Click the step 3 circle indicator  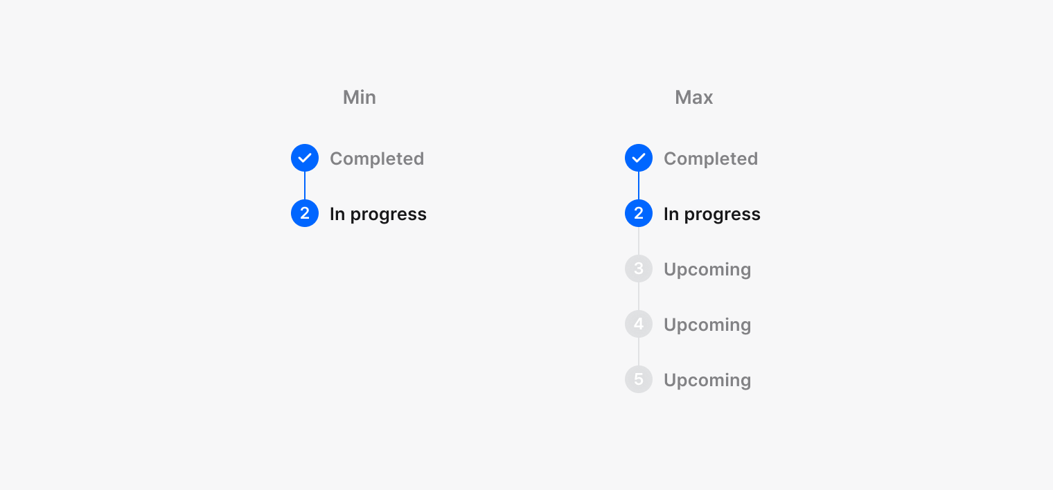tap(639, 269)
